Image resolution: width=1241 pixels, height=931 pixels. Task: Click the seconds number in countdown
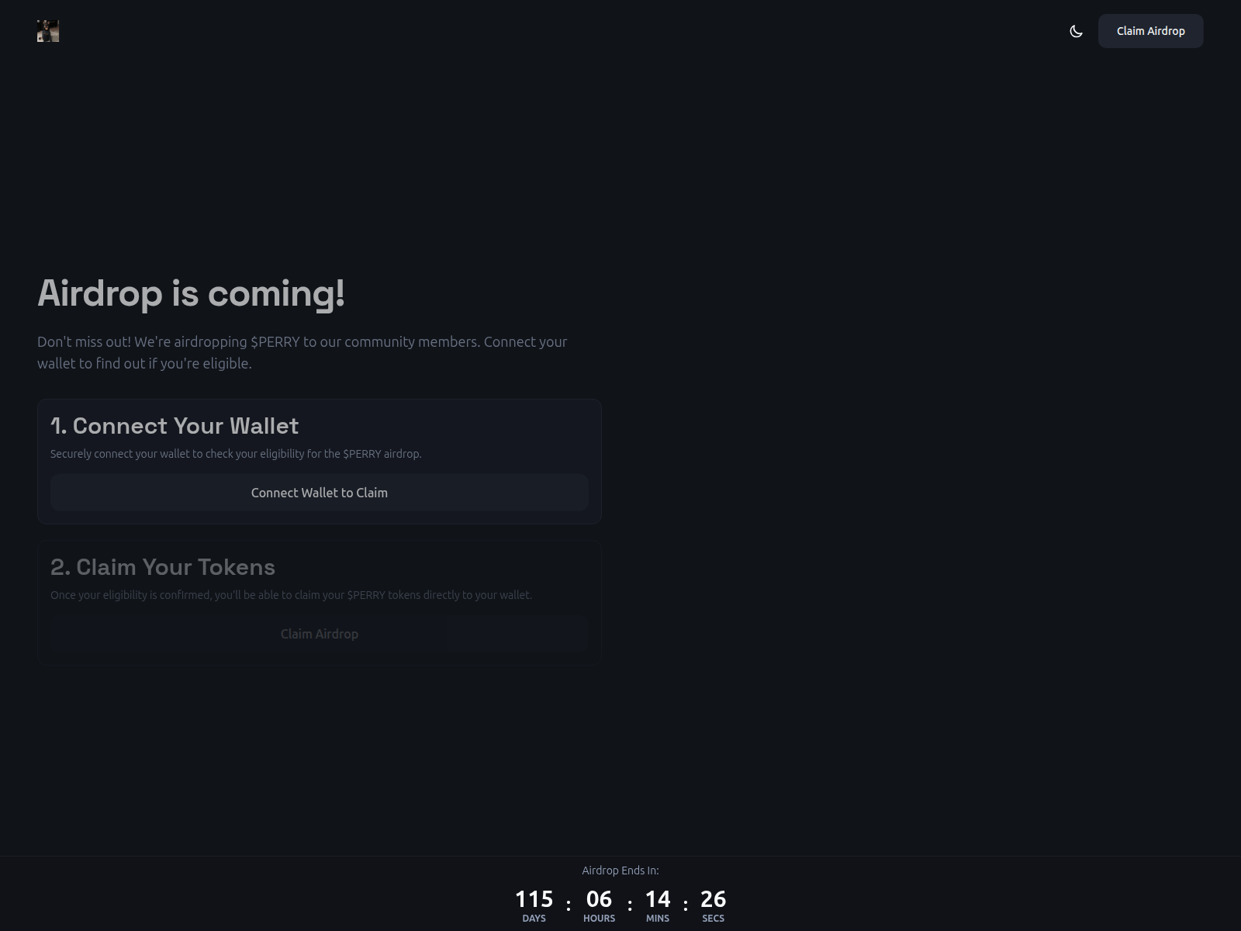pyautogui.click(x=713, y=899)
